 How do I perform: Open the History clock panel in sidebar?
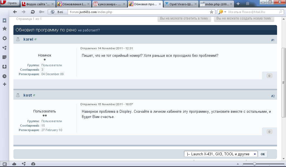4,76
